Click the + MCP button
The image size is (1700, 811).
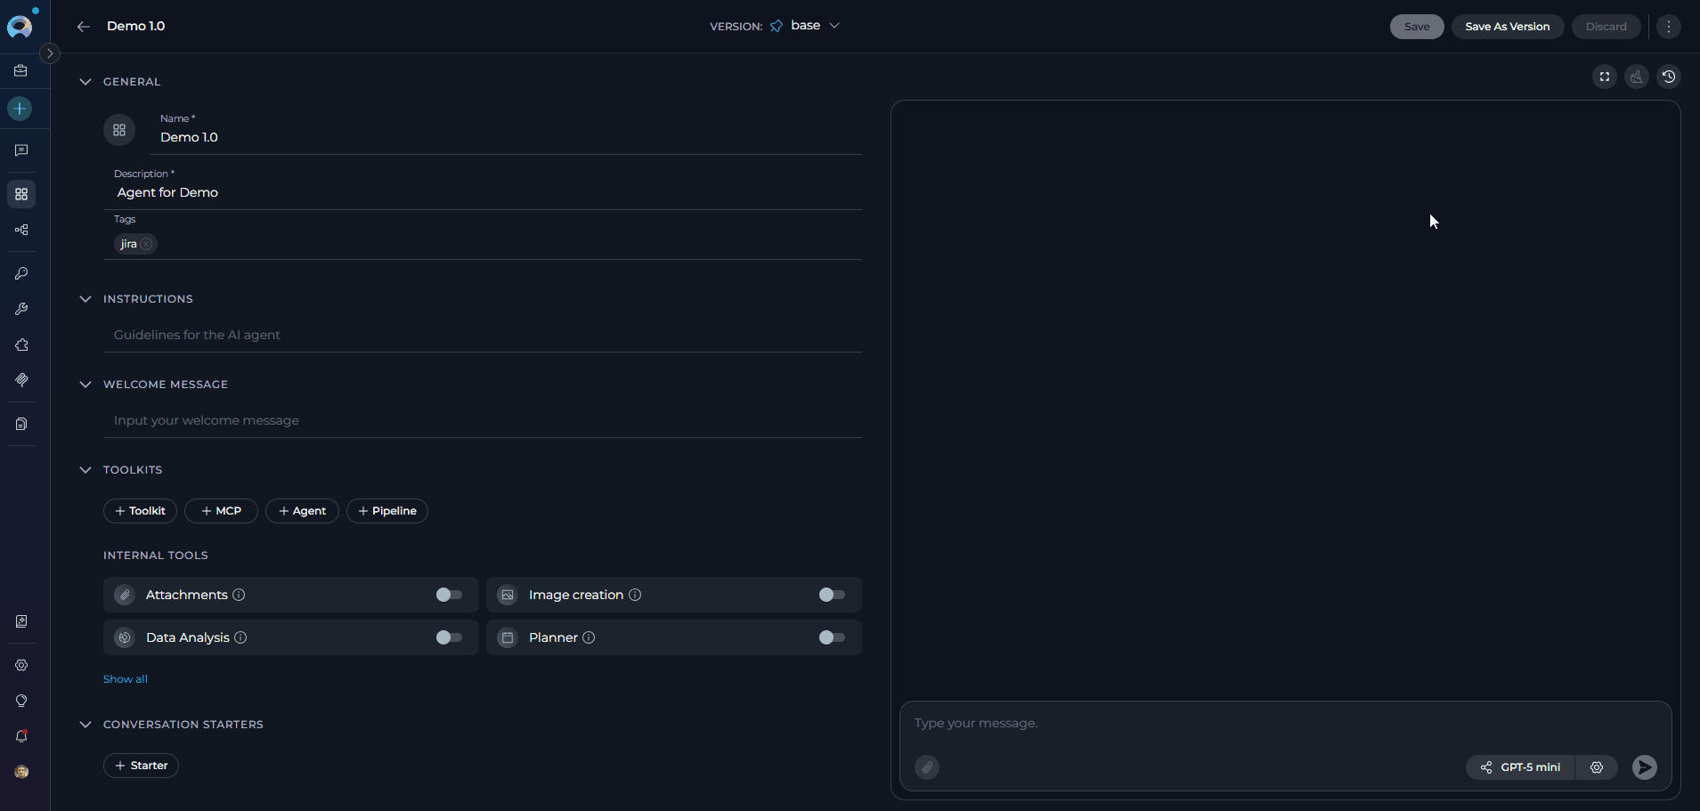coord(221,511)
